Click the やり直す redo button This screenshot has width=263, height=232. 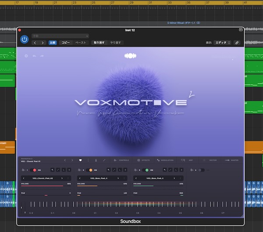coord(115,43)
